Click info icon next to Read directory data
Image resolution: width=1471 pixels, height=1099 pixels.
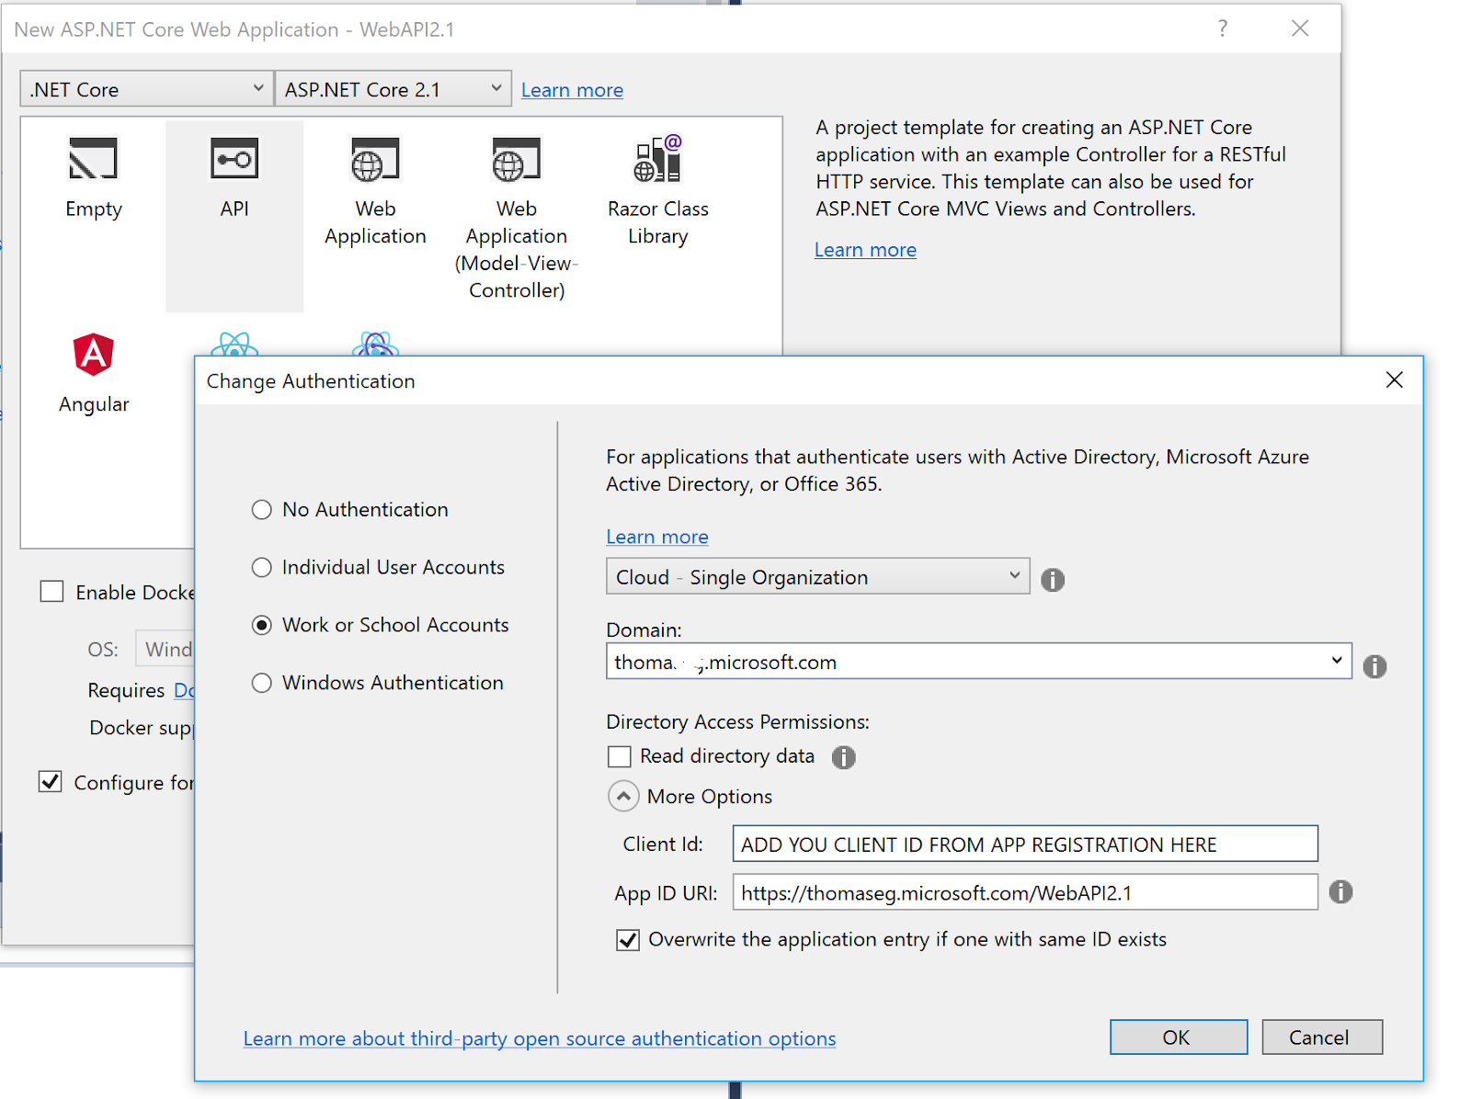tap(843, 757)
